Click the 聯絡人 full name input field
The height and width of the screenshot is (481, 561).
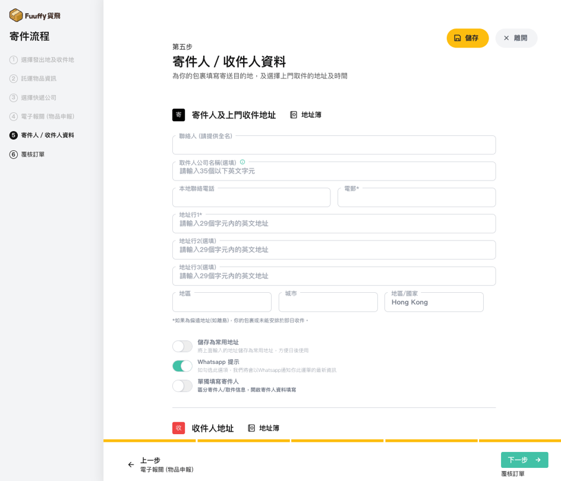click(334, 145)
